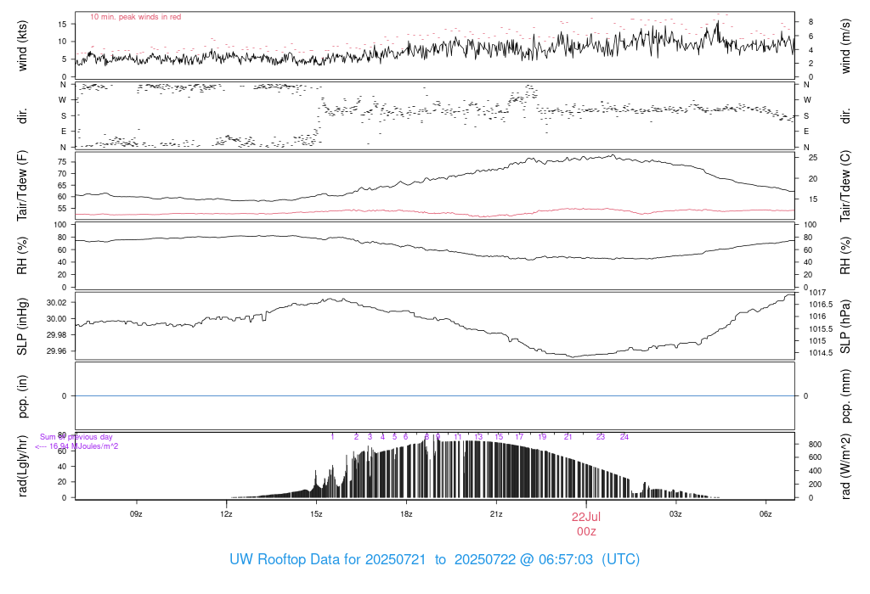870x594 pixels.
Task: Click the left 'rad(Lgly/hr)' axis label
Action: (x=22, y=466)
